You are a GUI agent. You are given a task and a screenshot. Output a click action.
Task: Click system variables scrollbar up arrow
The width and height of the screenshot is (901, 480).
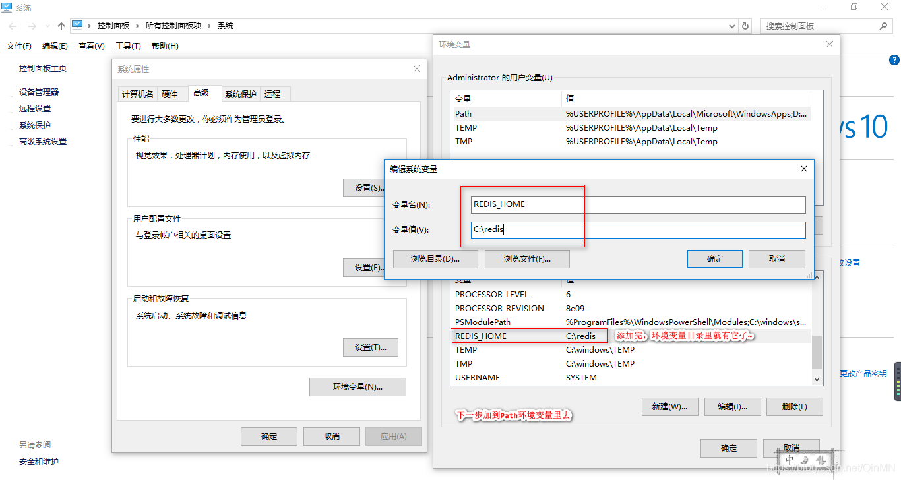pyautogui.click(x=817, y=277)
